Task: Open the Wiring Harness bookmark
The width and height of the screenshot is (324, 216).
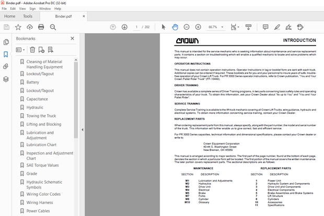Action: pos(40,202)
